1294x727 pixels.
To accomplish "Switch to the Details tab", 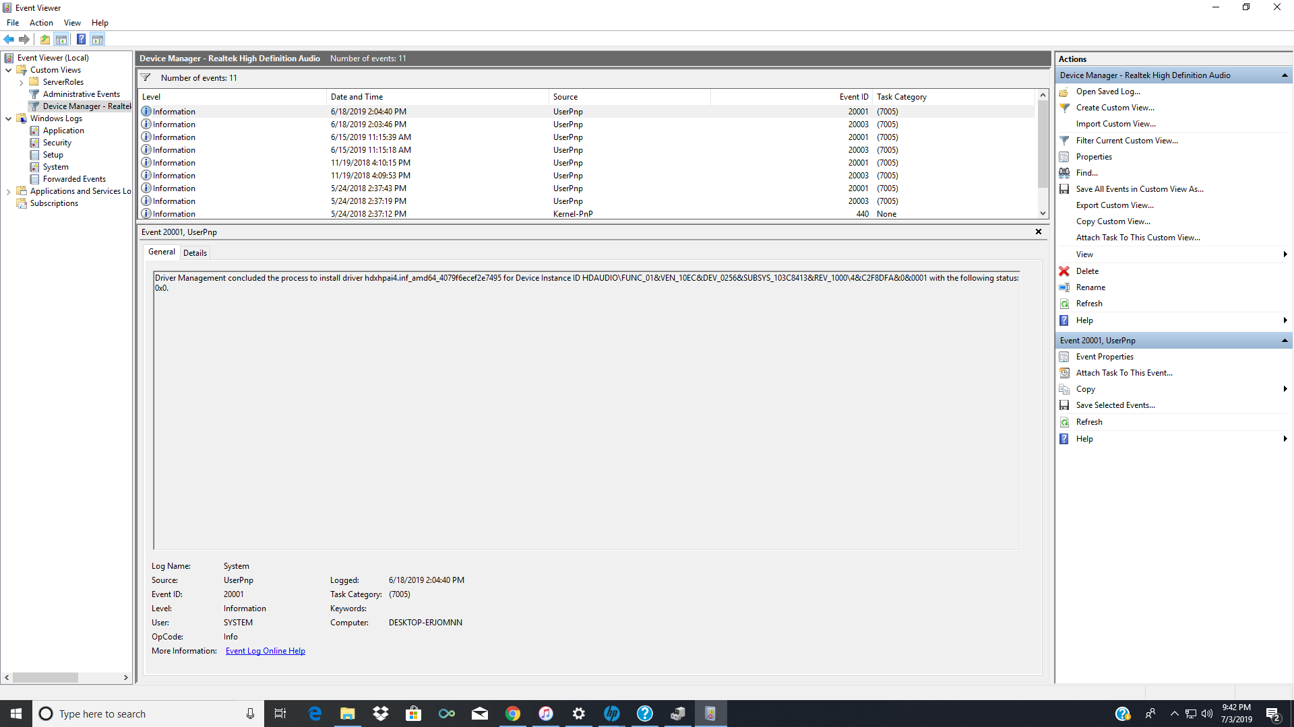I will tap(195, 252).
